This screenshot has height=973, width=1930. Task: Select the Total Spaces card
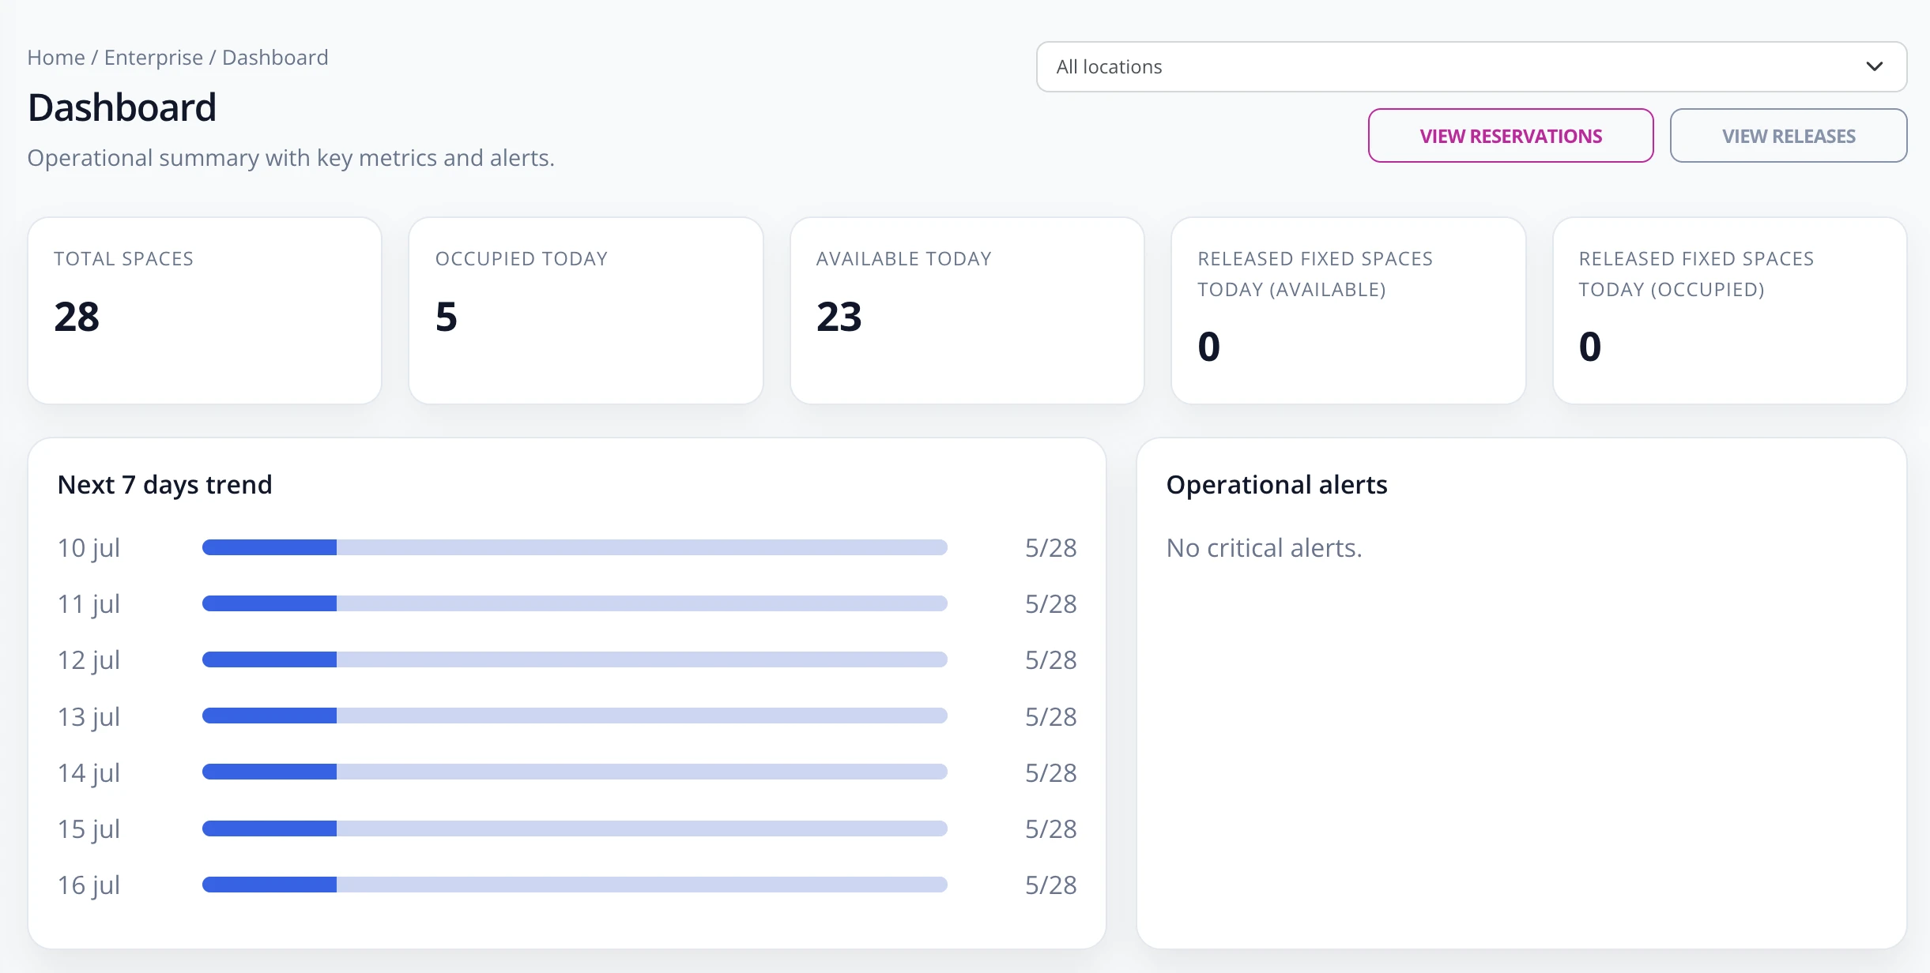(x=205, y=310)
